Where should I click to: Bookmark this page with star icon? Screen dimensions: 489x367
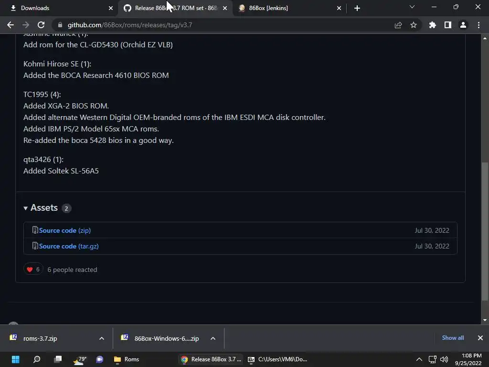click(414, 25)
